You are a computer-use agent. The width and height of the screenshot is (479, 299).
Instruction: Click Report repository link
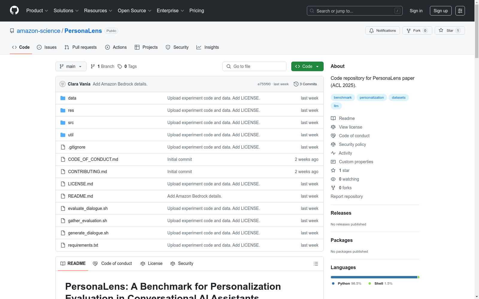coord(347,196)
